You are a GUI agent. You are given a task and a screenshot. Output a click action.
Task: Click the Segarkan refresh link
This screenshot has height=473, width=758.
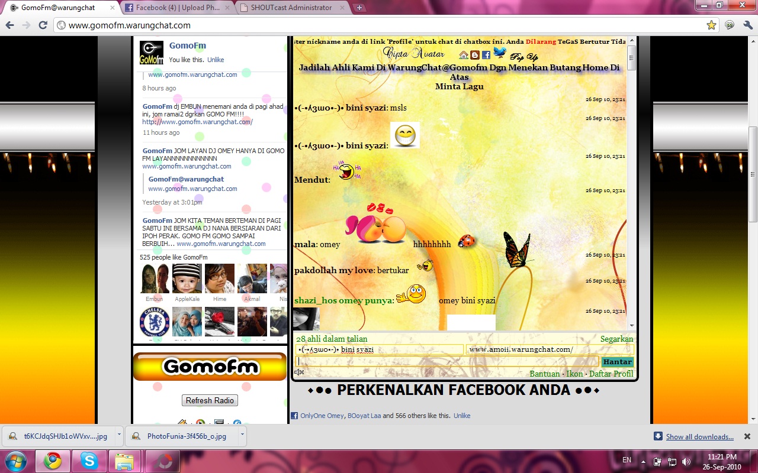click(616, 339)
